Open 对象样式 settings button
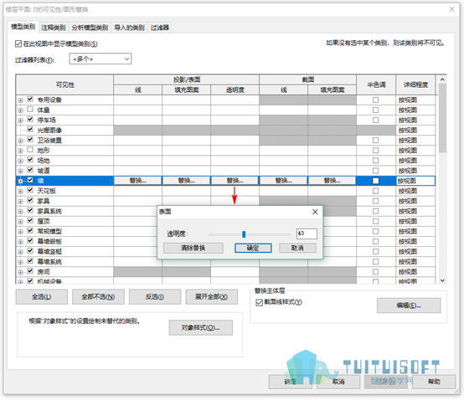Screen dimensions: 464x400 (x=201, y=327)
